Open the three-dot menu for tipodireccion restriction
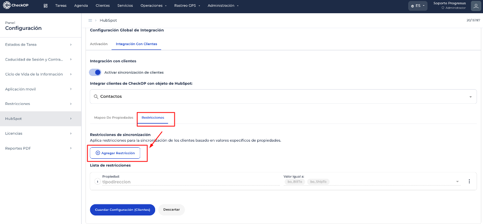The height and width of the screenshot is (224, 483). click(469, 181)
